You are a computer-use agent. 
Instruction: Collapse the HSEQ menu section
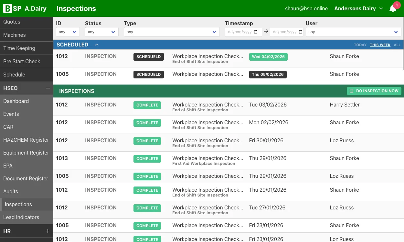click(48, 88)
